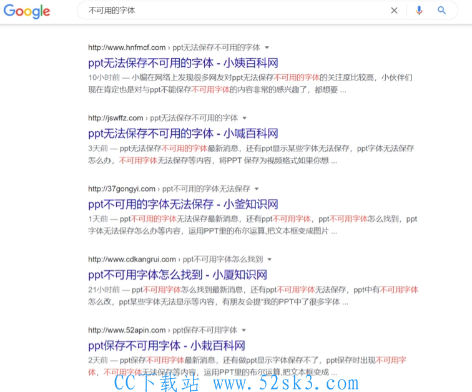Click the URL http://www.hnfmcf.com
This screenshot has width=472, height=392.
[x=127, y=47]
